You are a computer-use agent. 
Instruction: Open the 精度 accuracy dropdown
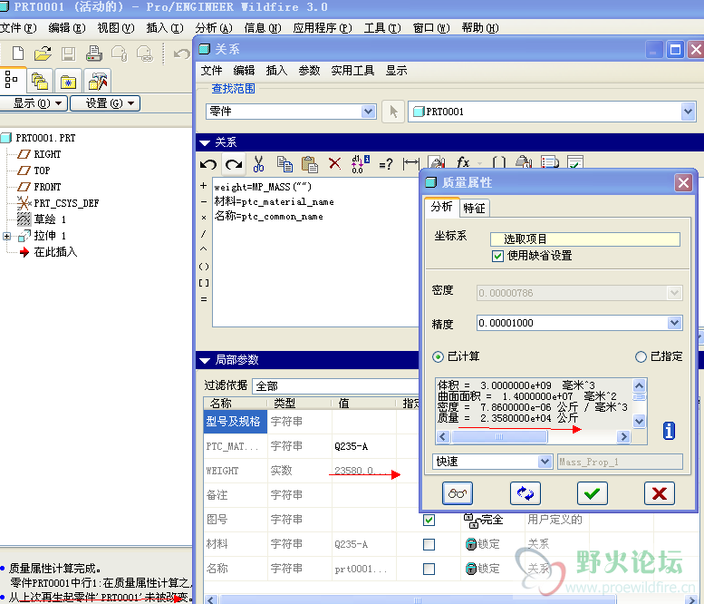(674, 323)
